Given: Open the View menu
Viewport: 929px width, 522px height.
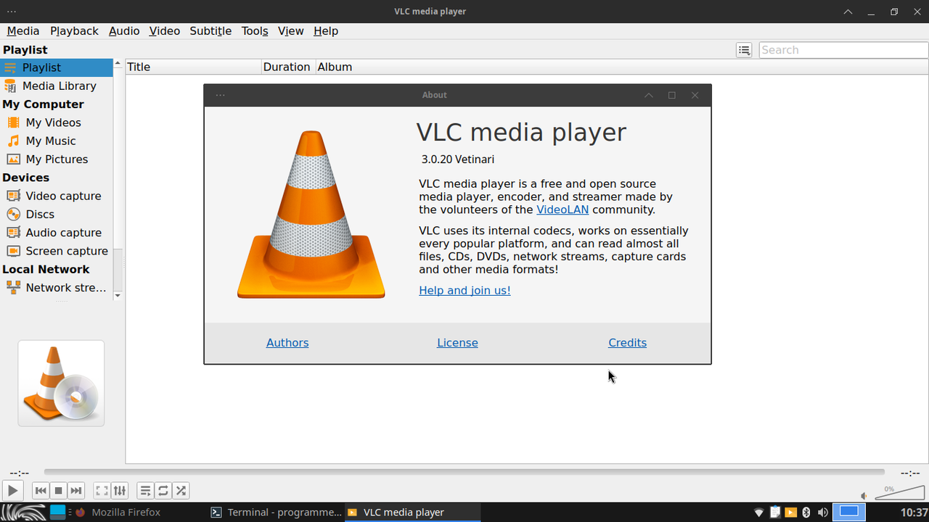Looking at the screenshot, I should (290, 30).
